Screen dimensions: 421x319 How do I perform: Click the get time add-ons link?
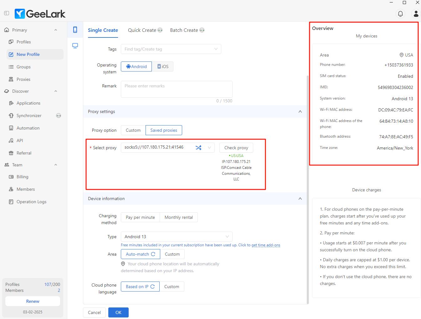266,245
